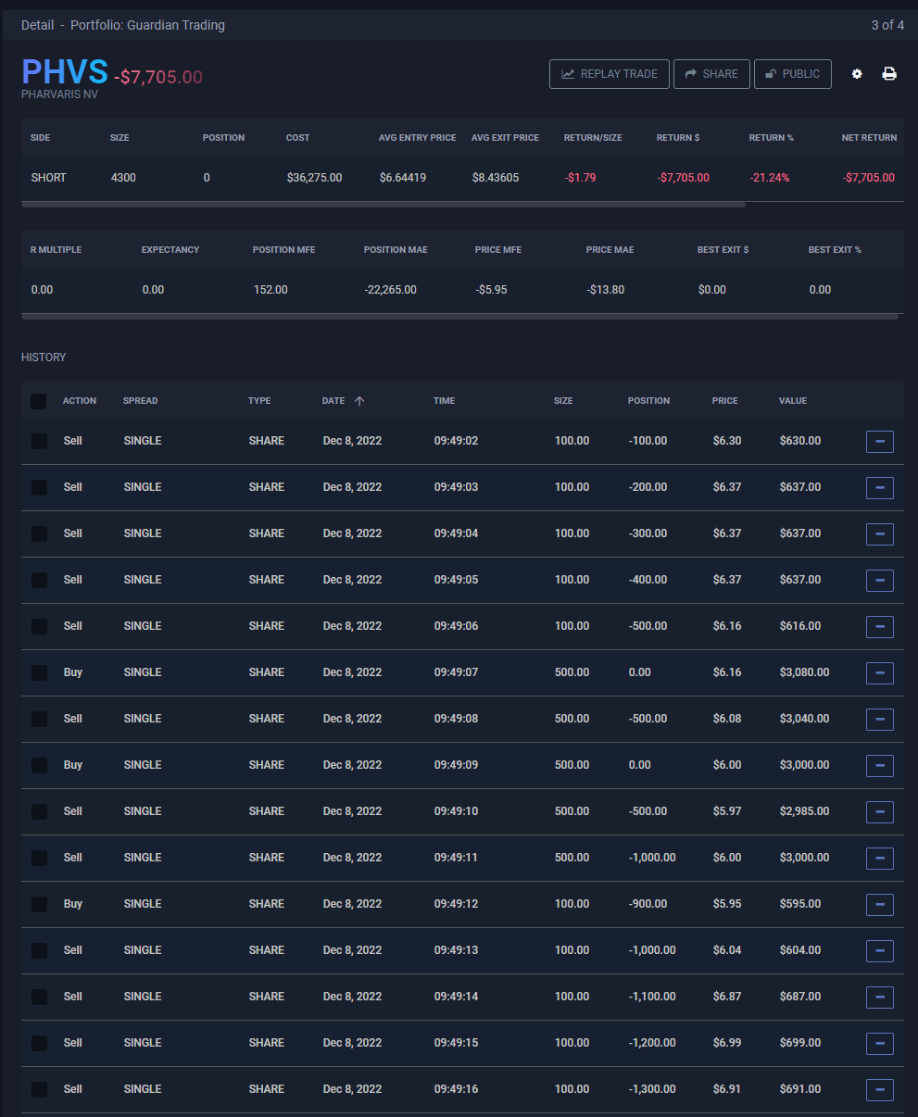
Task: Click the R Multiple table horizontal scrollbar
Action: pos(459,316)
